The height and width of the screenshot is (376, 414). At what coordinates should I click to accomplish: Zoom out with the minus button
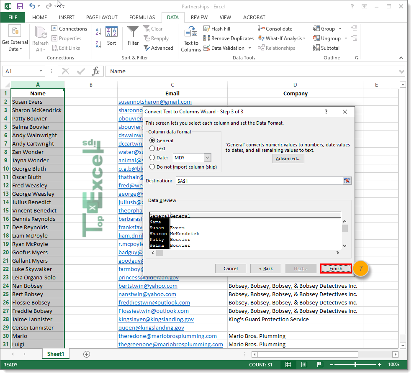[332, 365]
